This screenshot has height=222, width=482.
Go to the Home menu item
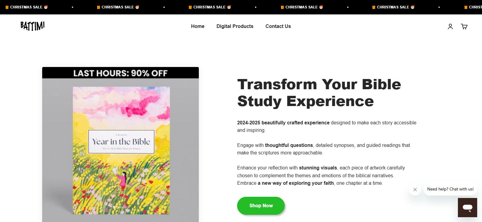[198, 26]
